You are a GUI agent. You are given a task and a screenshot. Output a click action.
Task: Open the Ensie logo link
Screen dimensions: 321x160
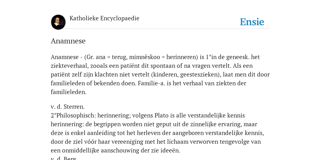pos(252,22)
